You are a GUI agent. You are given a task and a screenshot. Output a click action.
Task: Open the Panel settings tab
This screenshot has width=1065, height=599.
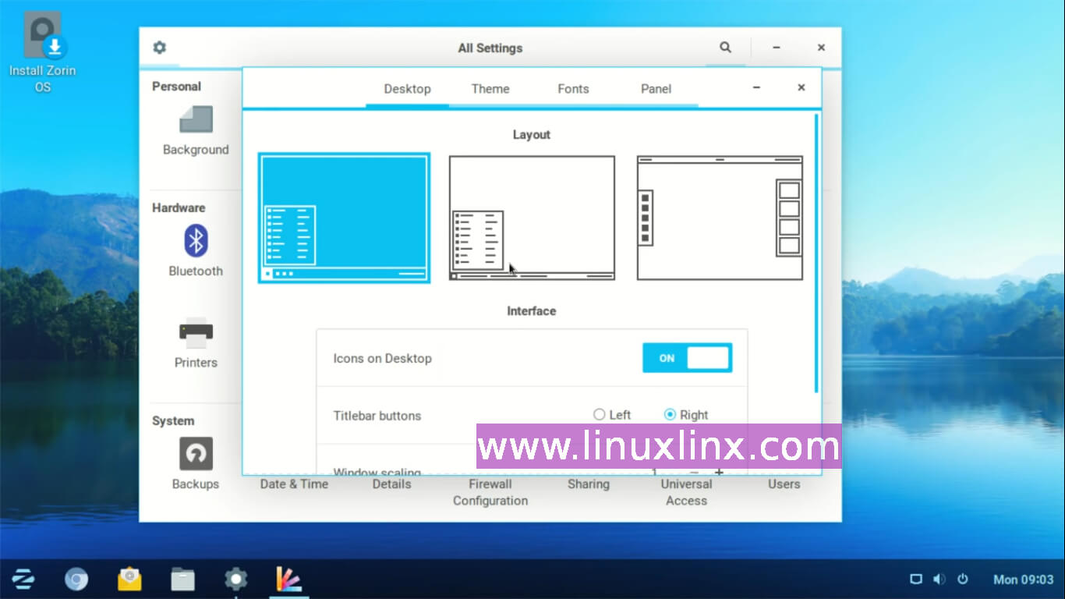tap(656, 89)
